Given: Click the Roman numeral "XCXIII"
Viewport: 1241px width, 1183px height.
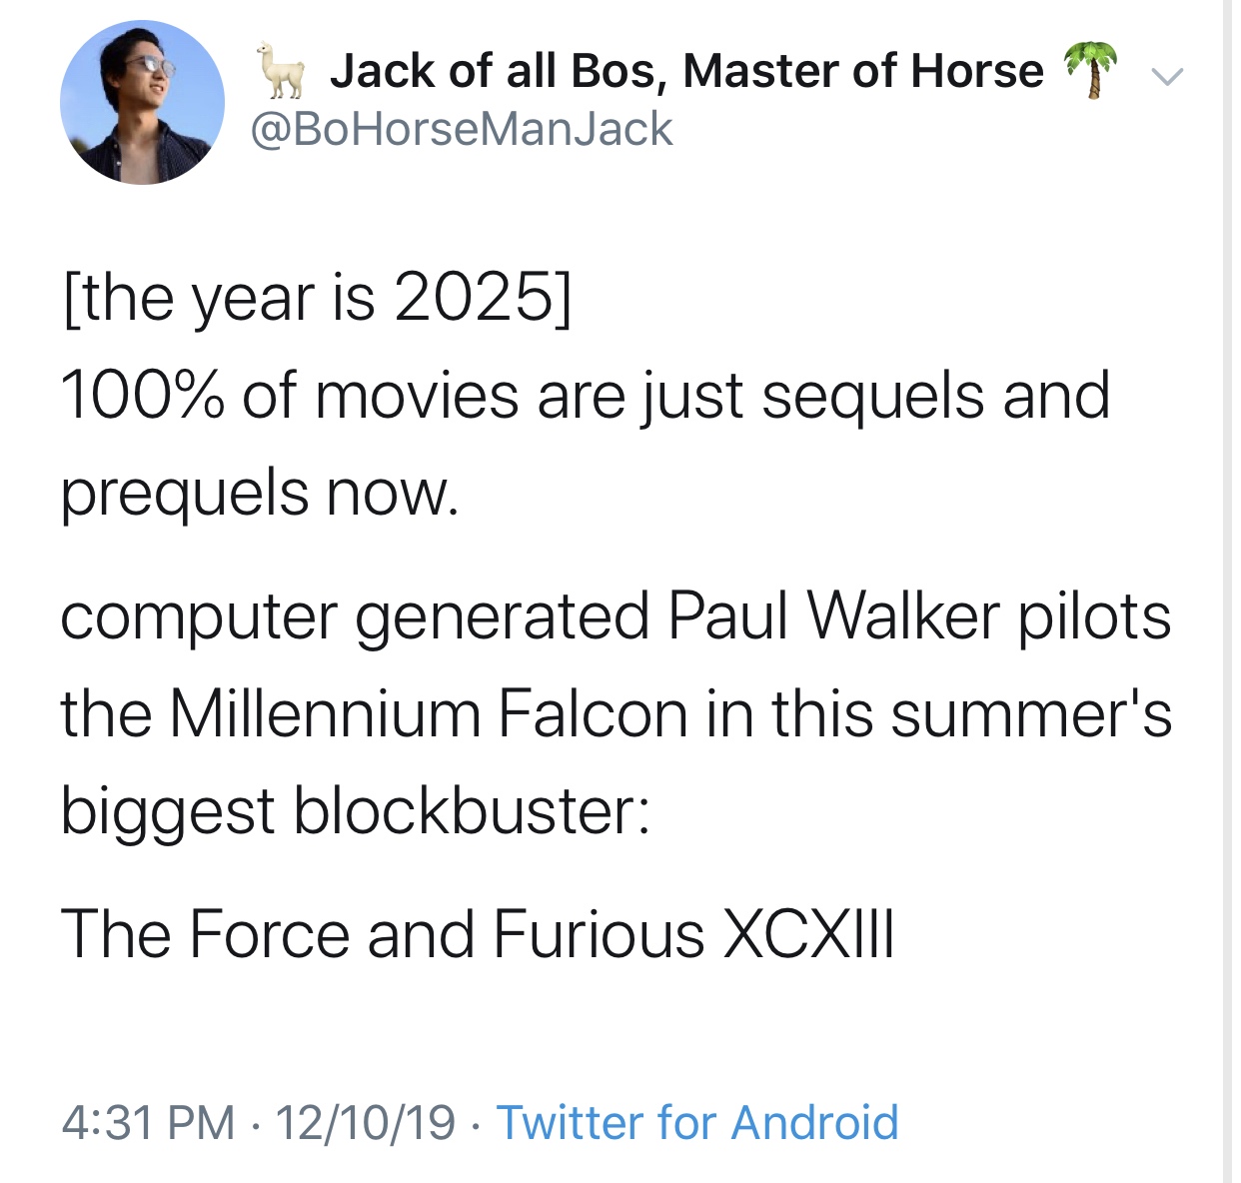Looking at the screenshot, I should [807, 934].
